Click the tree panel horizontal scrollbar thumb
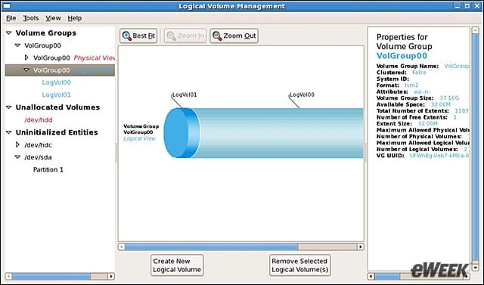 click(x=51, y=277)
